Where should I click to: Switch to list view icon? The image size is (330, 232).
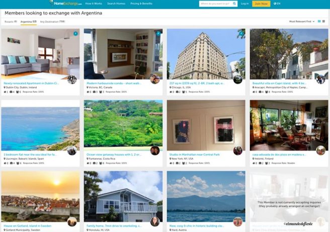click(323, 22)
